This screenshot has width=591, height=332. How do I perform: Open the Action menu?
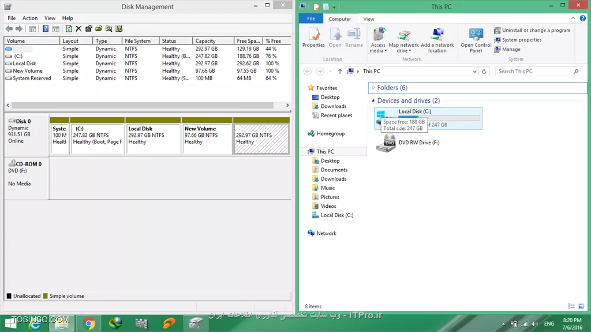(30, 18)
